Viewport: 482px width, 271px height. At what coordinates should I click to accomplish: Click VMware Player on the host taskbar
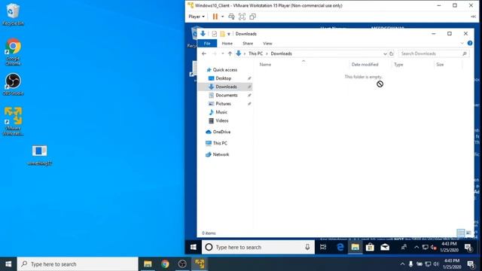tap(200, 264)
